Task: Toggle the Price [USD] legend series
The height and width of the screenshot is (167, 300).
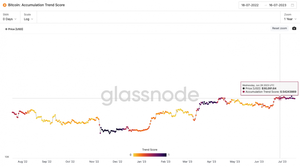Action: tap(14, 29)
